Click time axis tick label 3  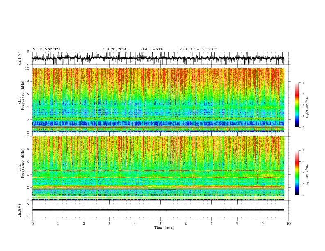[109, 224]
